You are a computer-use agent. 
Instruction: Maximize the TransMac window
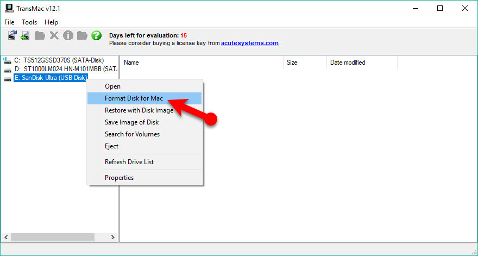click(440, 8)
